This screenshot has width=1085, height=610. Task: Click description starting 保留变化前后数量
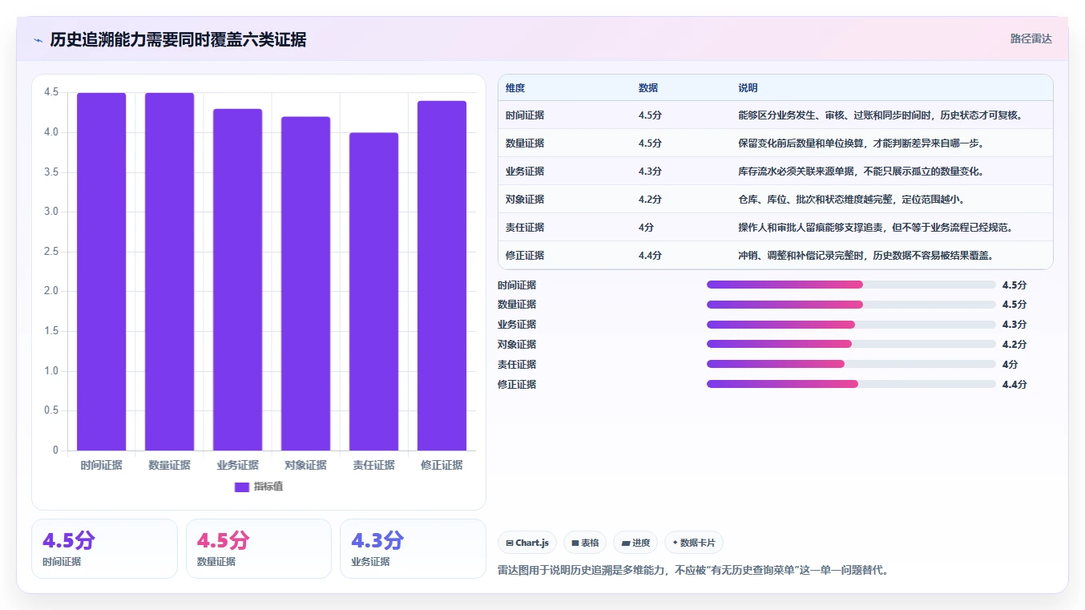coord(861,143)
